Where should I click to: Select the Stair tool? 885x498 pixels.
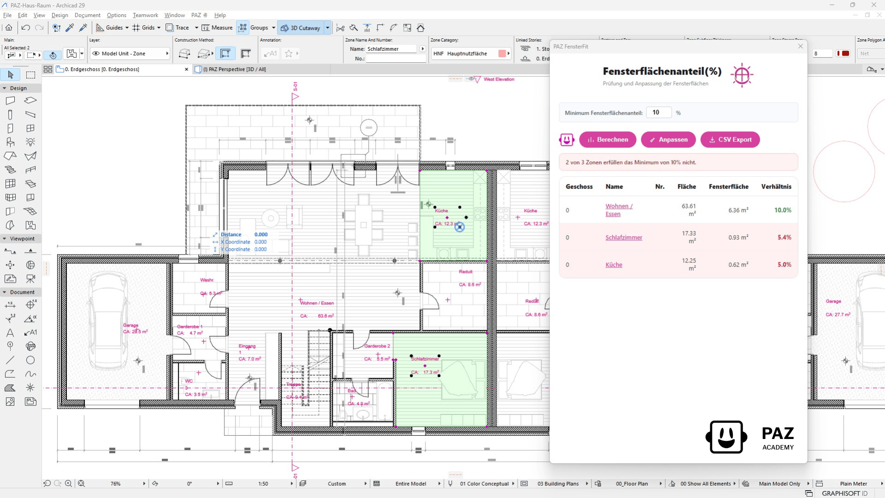coord(10,170)
